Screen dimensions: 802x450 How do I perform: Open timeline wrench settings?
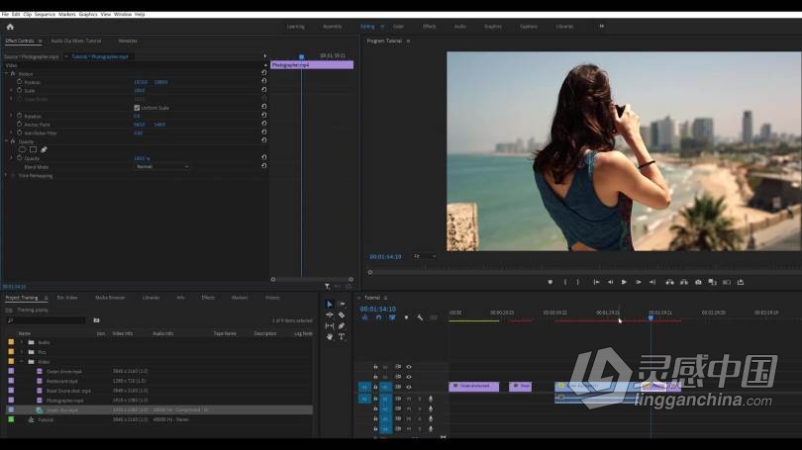(x=420, y=317)
